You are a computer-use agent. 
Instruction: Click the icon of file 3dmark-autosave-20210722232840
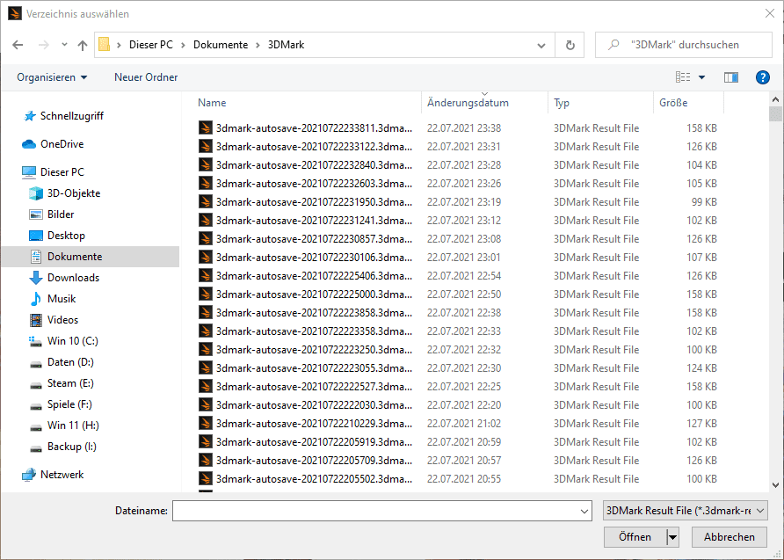click(x=206, y=165)
